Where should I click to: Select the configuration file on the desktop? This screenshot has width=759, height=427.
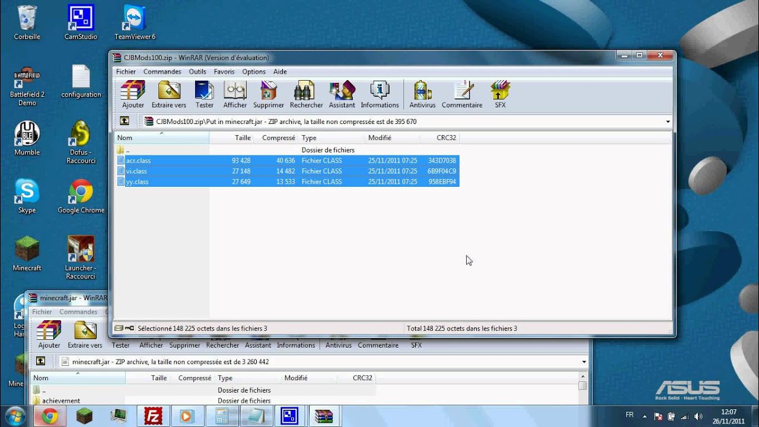81,82
